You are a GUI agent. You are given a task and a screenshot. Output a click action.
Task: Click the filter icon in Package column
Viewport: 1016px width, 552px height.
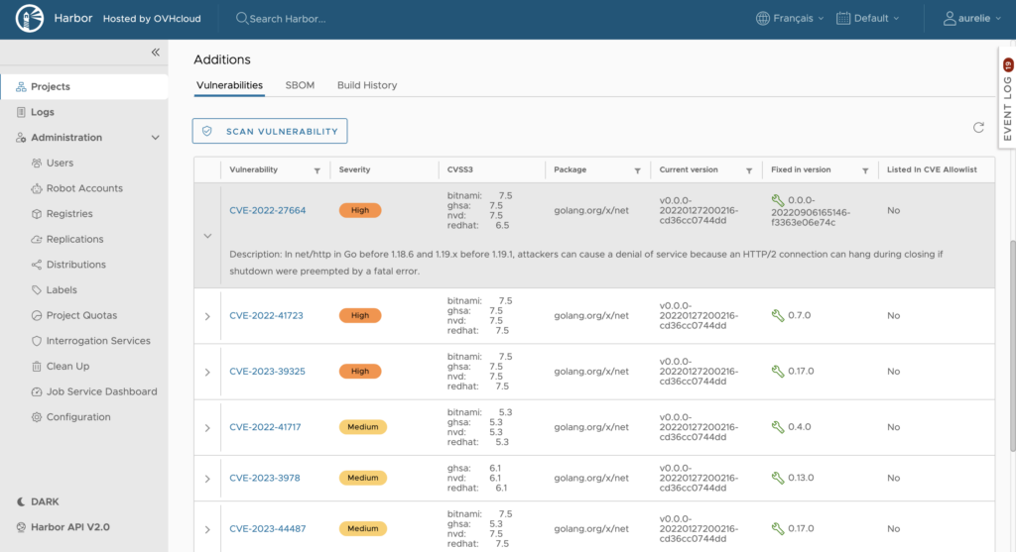(637, 170)
